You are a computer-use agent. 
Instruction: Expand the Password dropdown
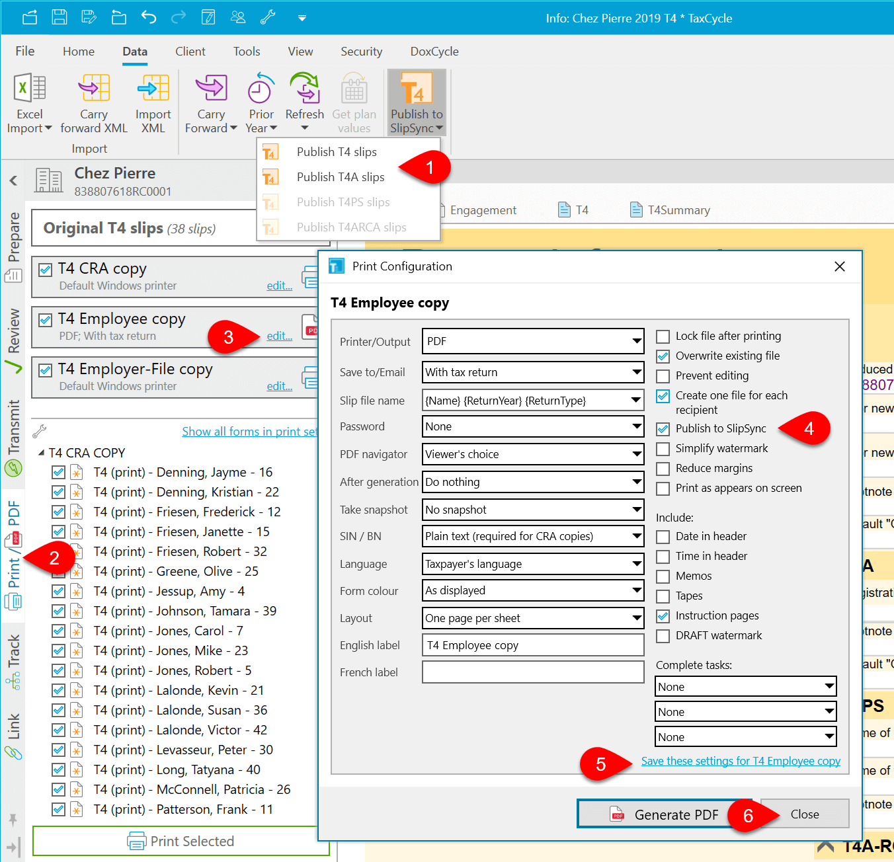[x=533, y=426]
